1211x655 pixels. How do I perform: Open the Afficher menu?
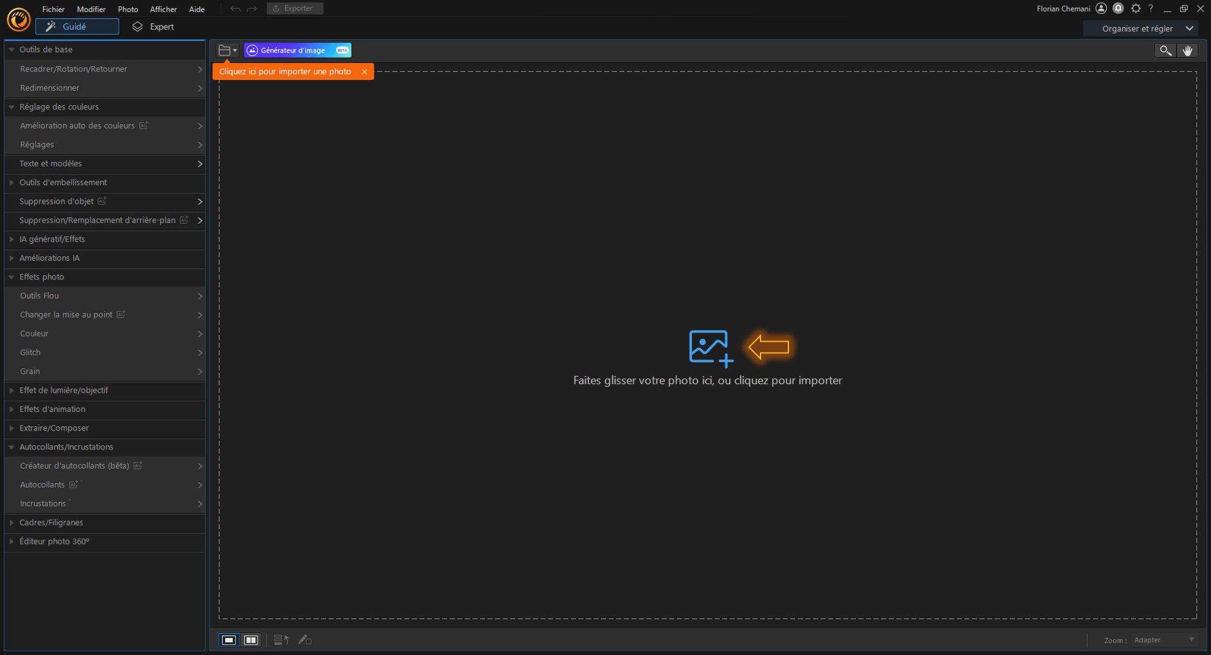(x=163, y=9)
